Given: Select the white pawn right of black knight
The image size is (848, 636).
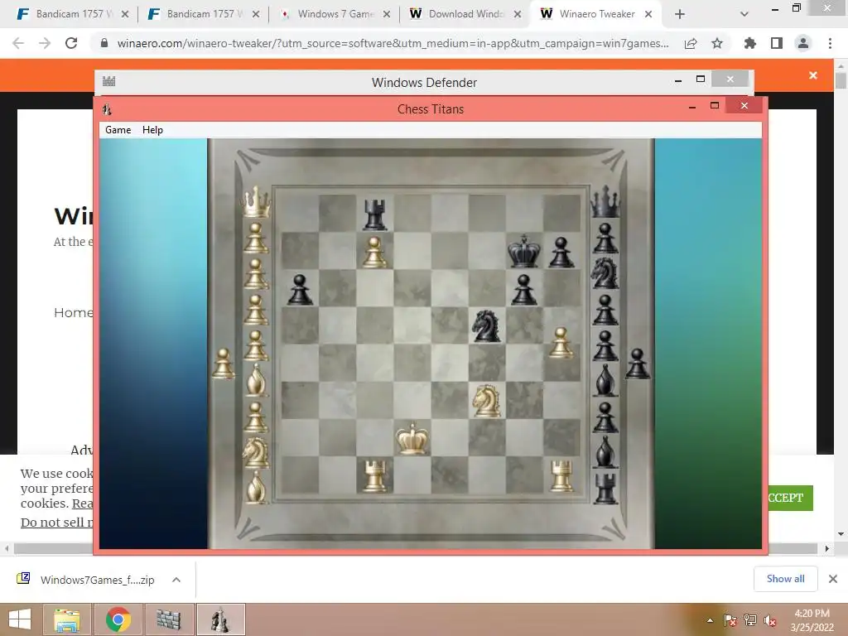Looking at the screenshot, I should (561, 342).
